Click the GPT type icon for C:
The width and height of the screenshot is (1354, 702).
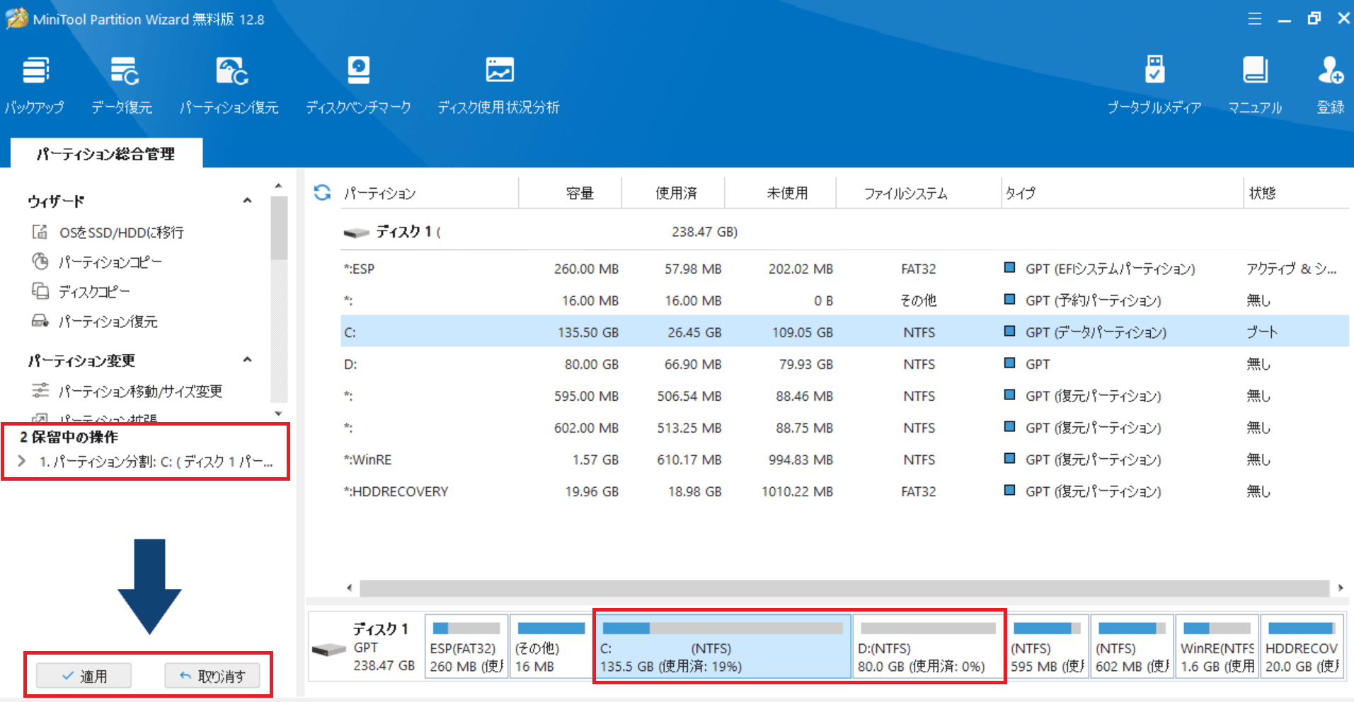click(x=1010, y=331)
